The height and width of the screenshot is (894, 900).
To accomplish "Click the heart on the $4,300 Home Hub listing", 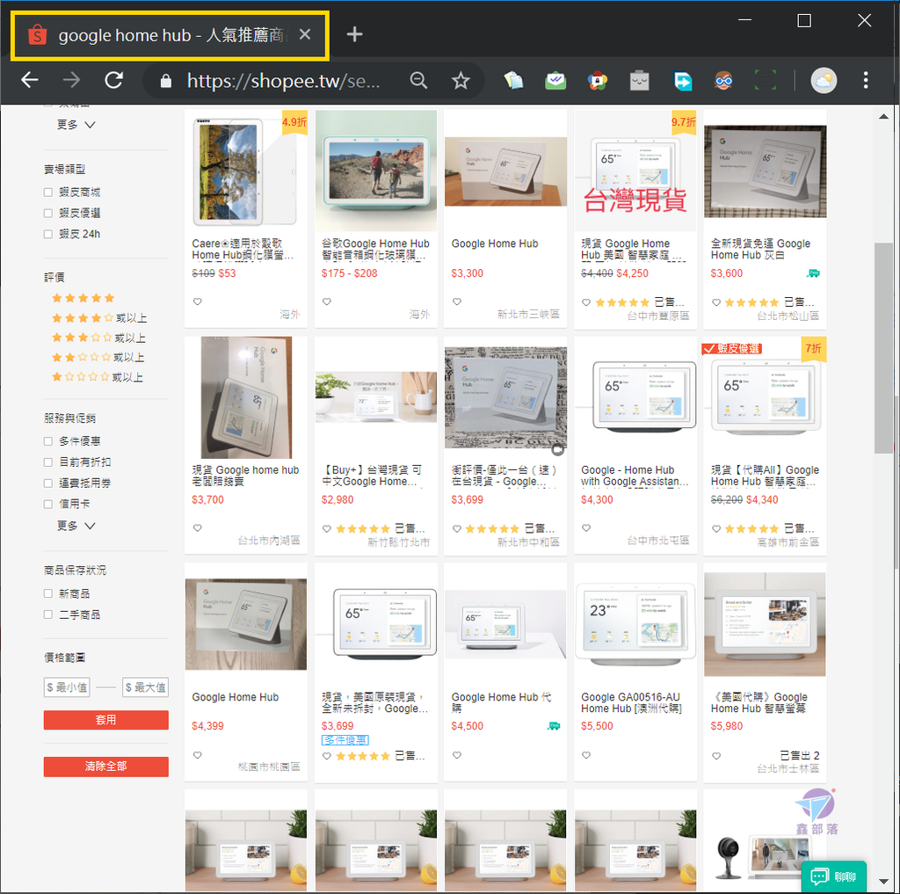I will [586, 527].
